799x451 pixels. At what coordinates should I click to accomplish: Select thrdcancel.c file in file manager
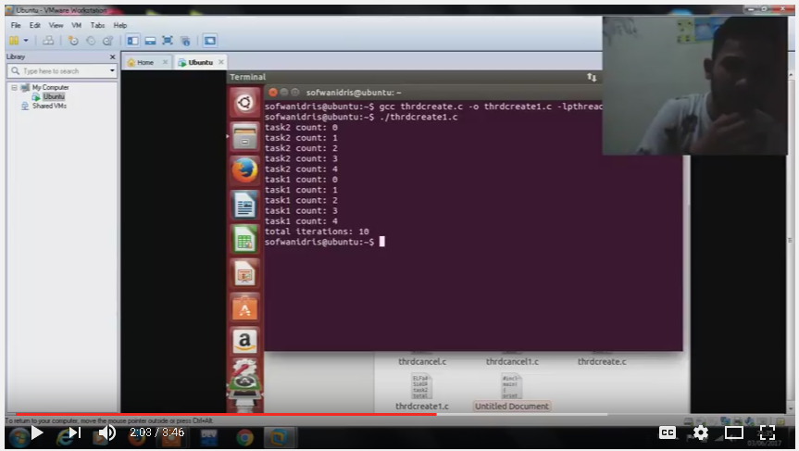click(x=422, y=361)
